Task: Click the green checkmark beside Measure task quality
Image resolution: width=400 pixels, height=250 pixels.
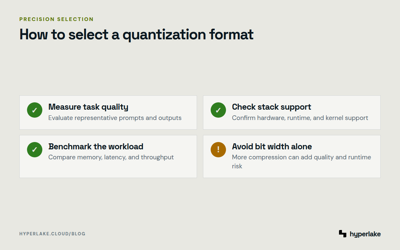Action: pos(35,110)
